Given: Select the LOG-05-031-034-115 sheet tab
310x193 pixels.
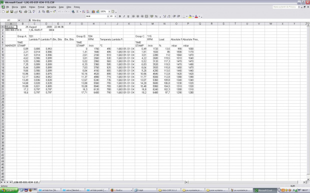Looking at the screenshot, I should (26, 182).
